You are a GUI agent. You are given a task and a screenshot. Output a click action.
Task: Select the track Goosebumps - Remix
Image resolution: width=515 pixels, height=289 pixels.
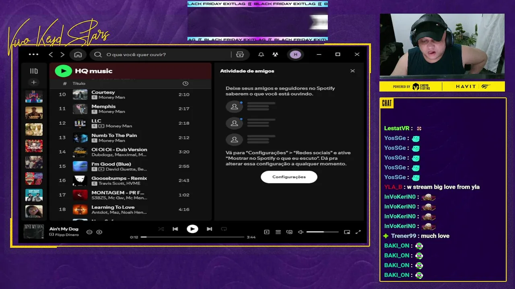(130, 181)
